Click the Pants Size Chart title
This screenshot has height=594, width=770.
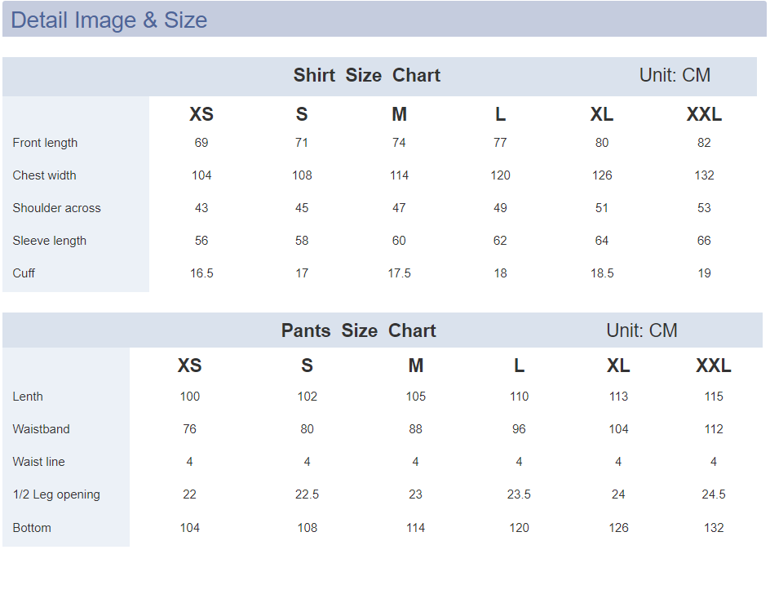[358, 330]
